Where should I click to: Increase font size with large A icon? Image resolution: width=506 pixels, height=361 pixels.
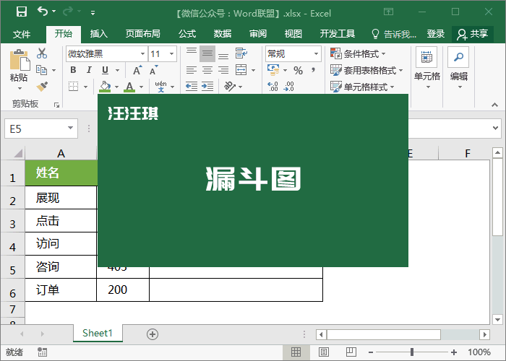(x=137, y=70)
